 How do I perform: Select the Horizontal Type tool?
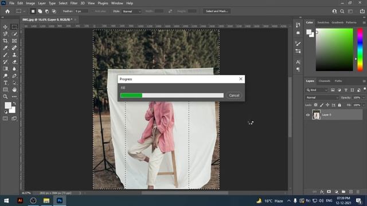coord(5,82)
